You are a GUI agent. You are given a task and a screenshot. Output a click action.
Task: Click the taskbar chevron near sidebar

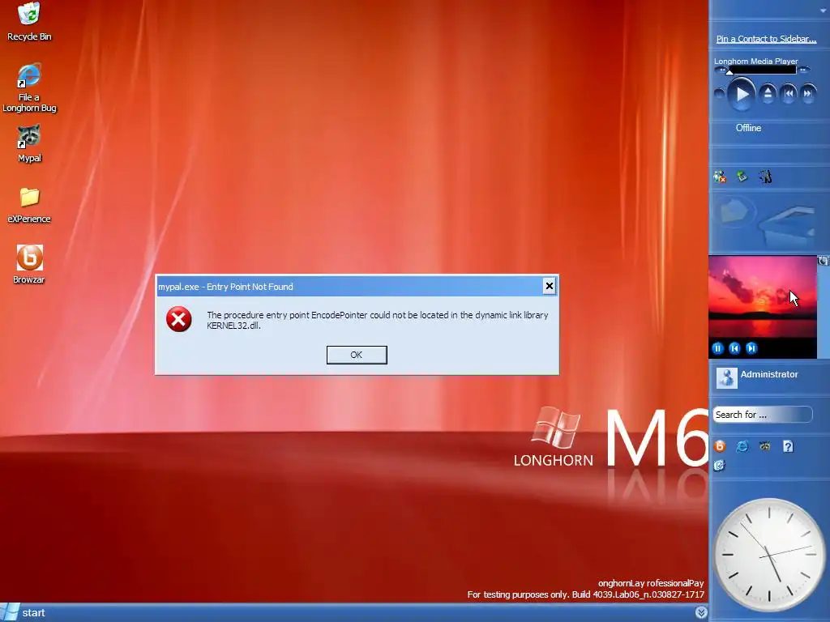tap(701, 612)
